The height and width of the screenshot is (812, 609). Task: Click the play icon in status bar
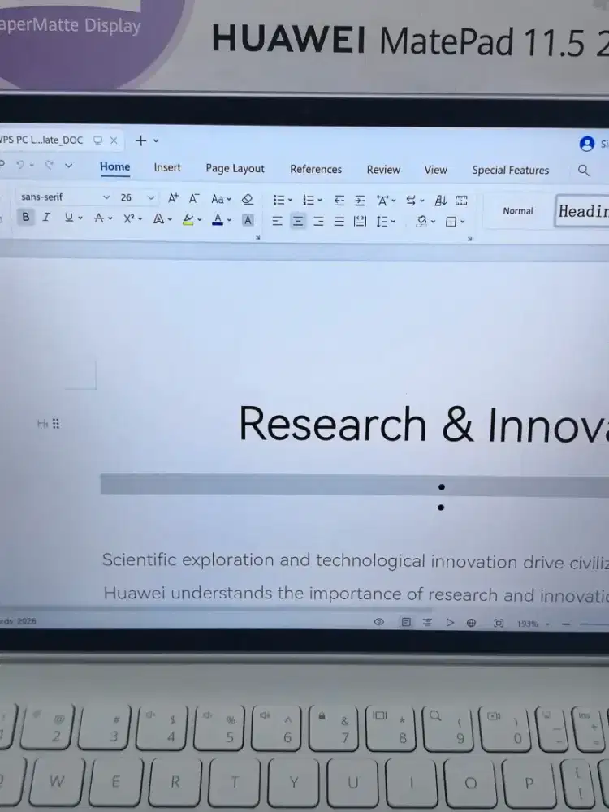pyautogui.click(x=450, y=623)
